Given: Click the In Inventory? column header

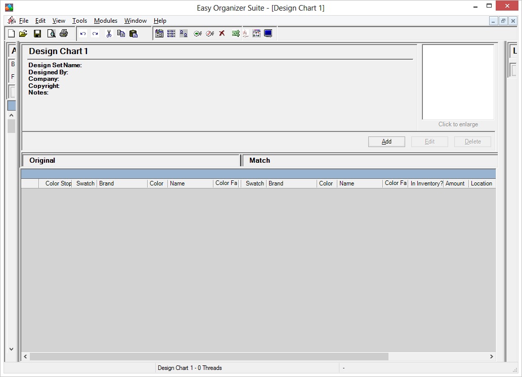Looking at the screenshot, I should 426,183.
